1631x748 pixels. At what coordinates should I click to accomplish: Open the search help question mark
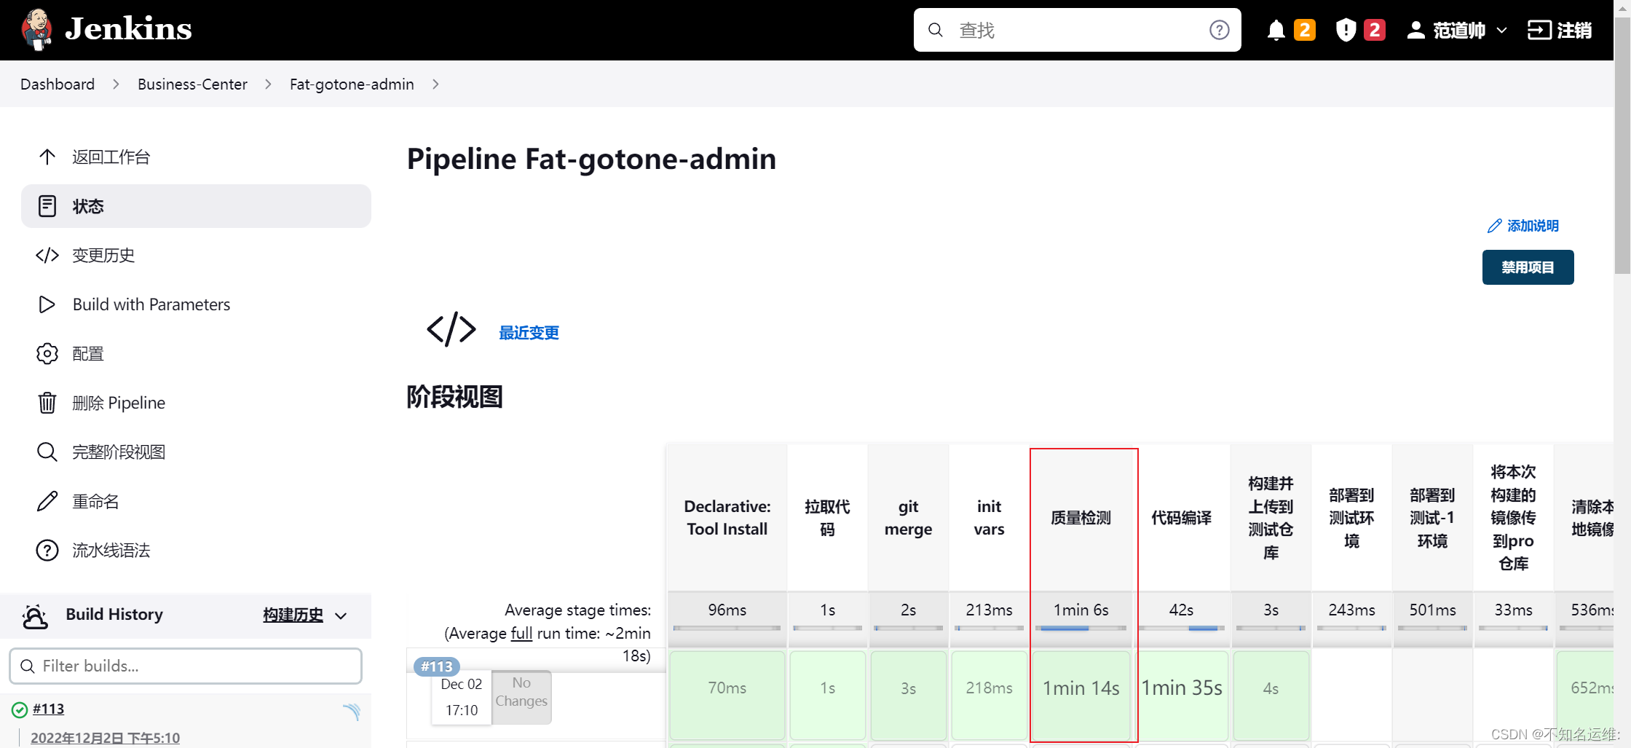(1219, 30)
